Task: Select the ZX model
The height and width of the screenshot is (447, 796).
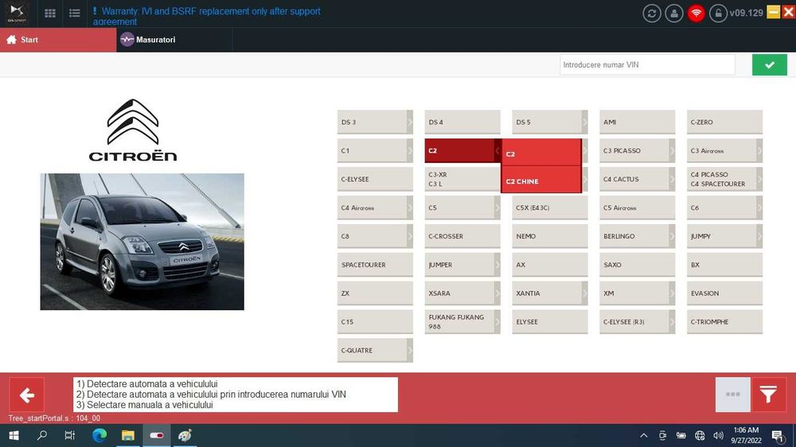Action: click(x=375, y=293)
